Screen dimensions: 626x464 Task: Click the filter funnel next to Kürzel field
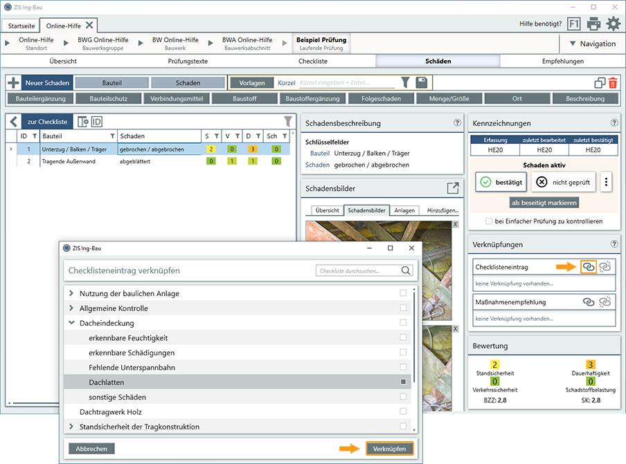pos(406,83)
